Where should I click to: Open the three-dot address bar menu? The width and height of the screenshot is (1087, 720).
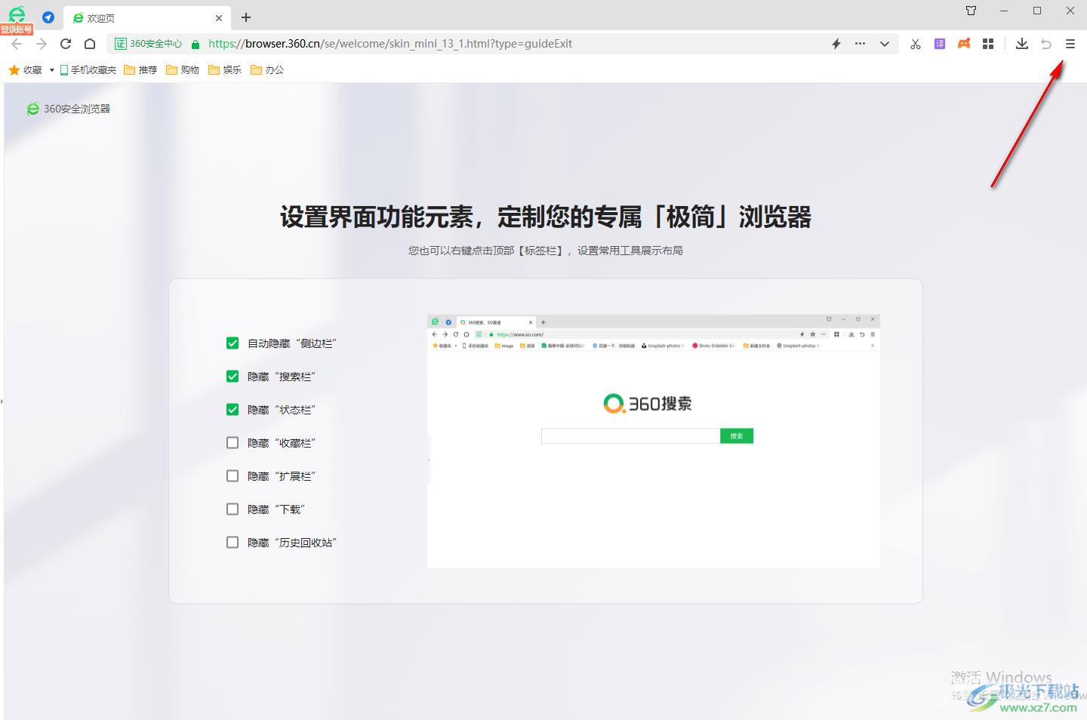[x=860, y=44]
